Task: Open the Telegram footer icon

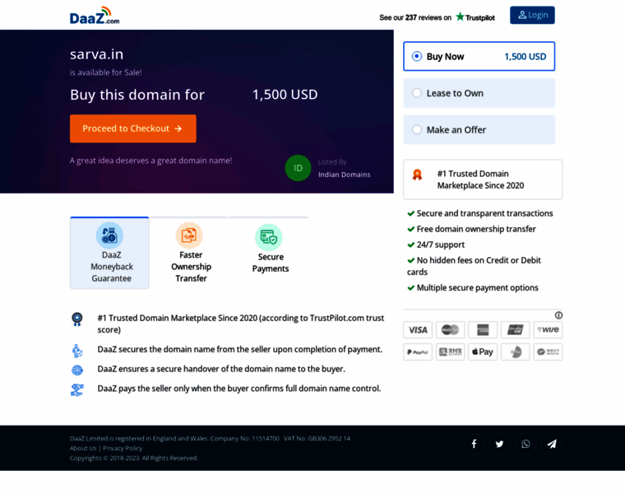Action: click(x=552, y=444)
